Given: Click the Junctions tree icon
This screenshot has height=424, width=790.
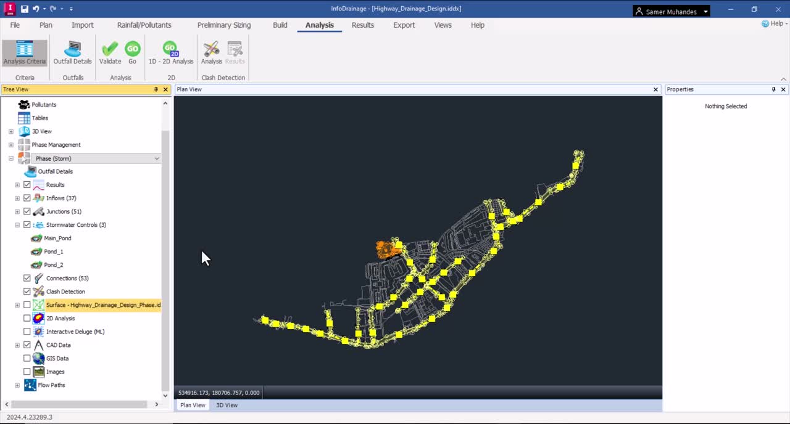Looking at the screenshot, I should (38, 211).
